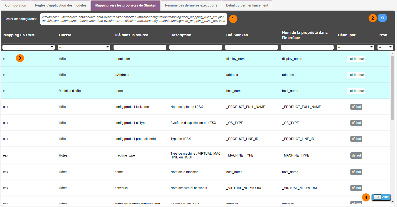Open the F1 Aide help button
397x207 pixels.
pos(381,197)
